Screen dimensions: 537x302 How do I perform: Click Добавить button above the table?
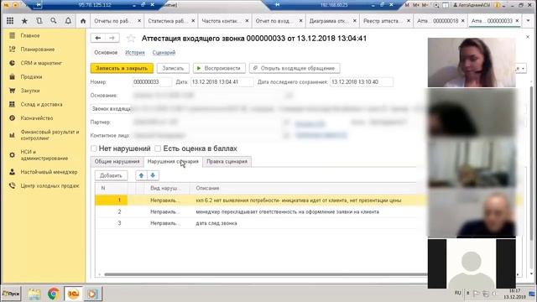pyautogui.click(x=111, y=175)
